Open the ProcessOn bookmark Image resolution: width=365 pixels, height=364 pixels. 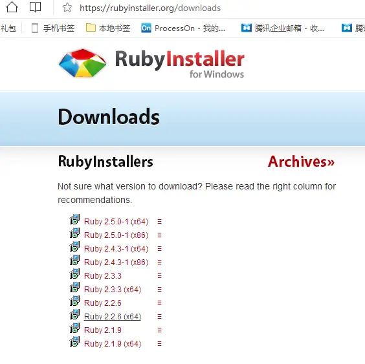coord(183,28)
